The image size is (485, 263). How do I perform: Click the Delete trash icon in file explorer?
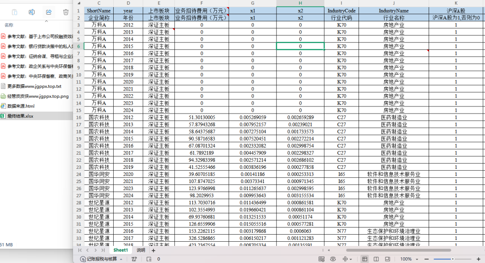65,12
